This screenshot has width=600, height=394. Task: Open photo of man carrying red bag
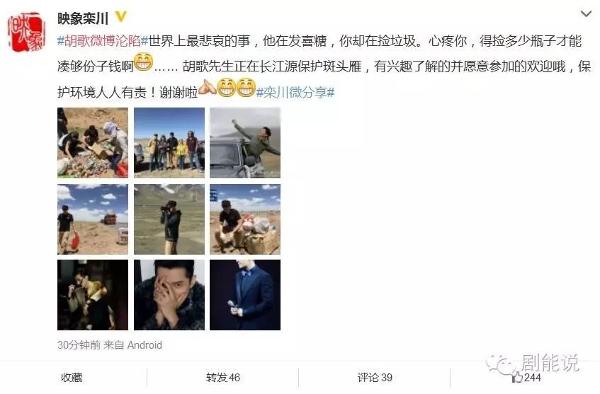(x=93, y=219)
